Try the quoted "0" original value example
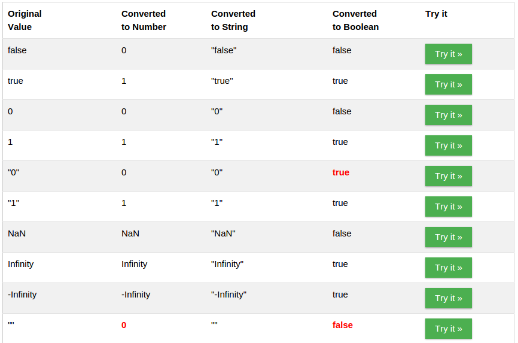 pos(448,176)
